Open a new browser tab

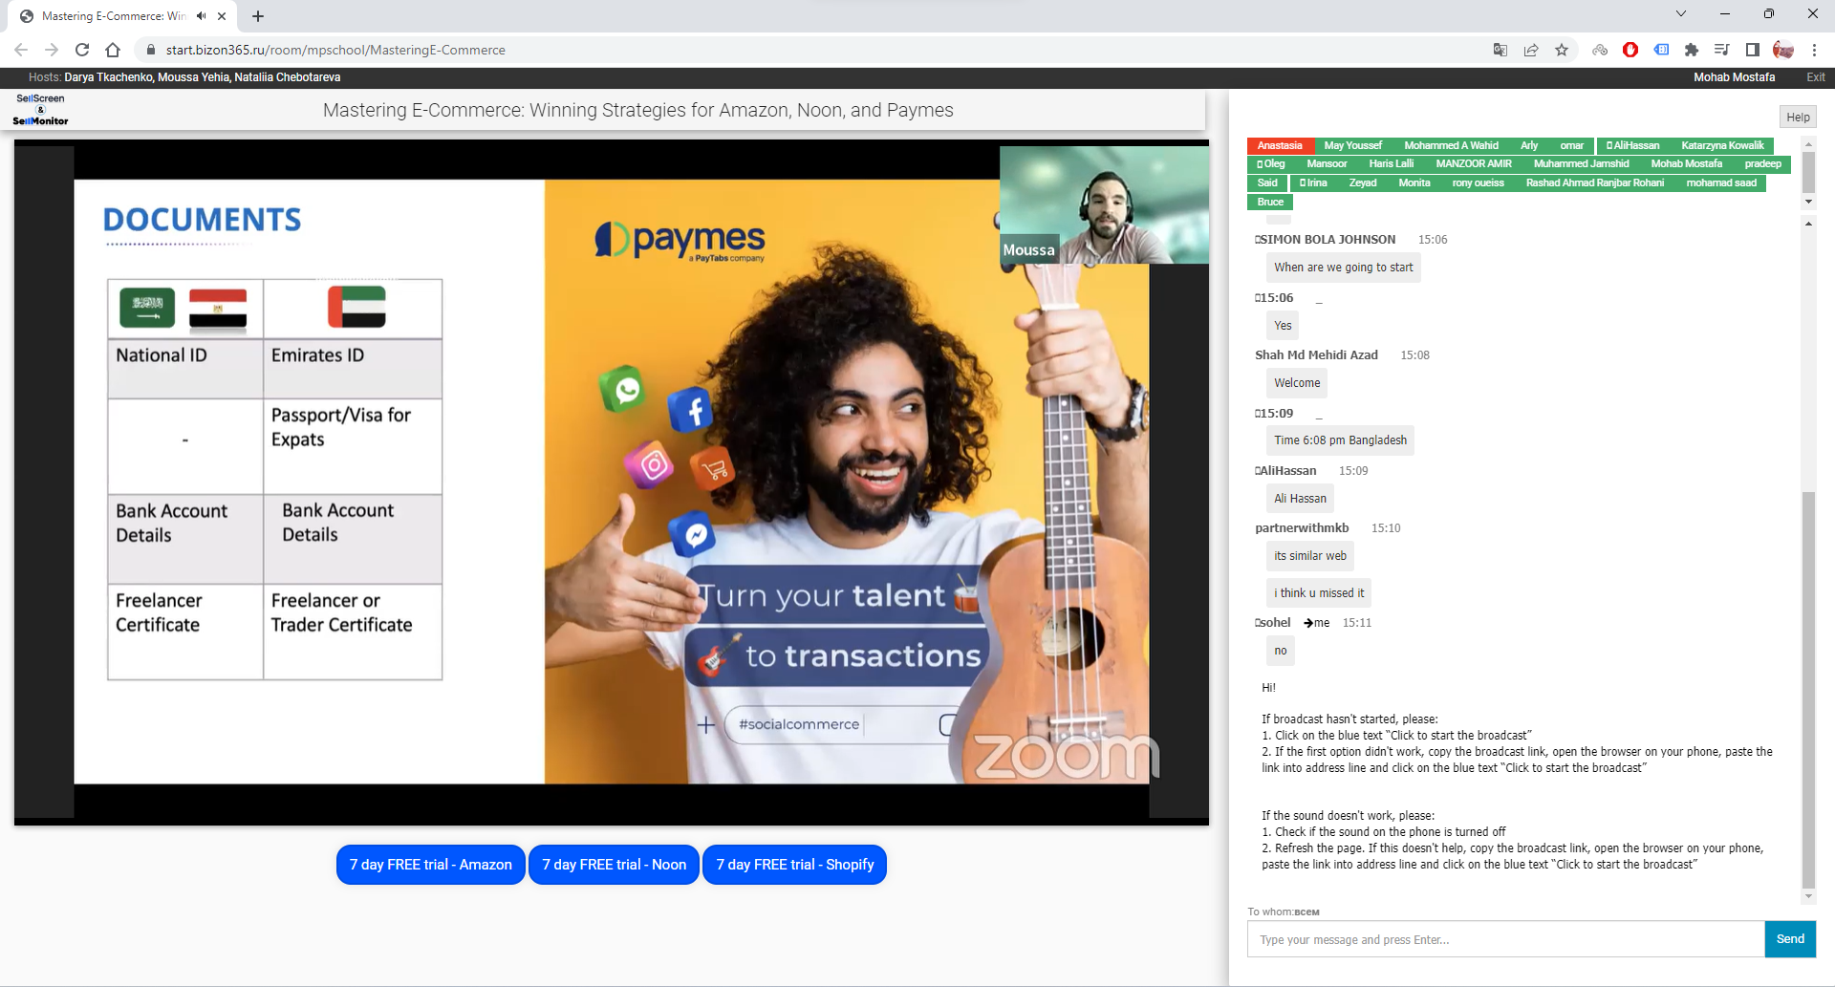[x=258, y=16]
